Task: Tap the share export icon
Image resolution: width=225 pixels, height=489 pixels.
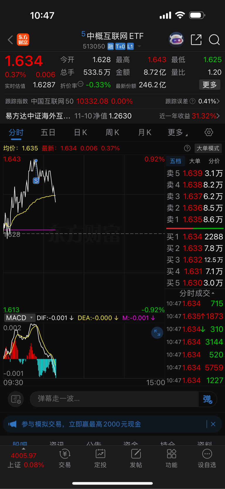Action: click(196, 40)
